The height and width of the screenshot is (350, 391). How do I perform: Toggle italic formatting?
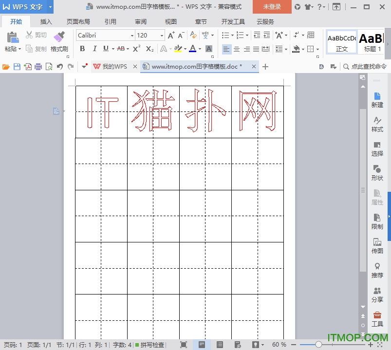[x=94, y=49]
